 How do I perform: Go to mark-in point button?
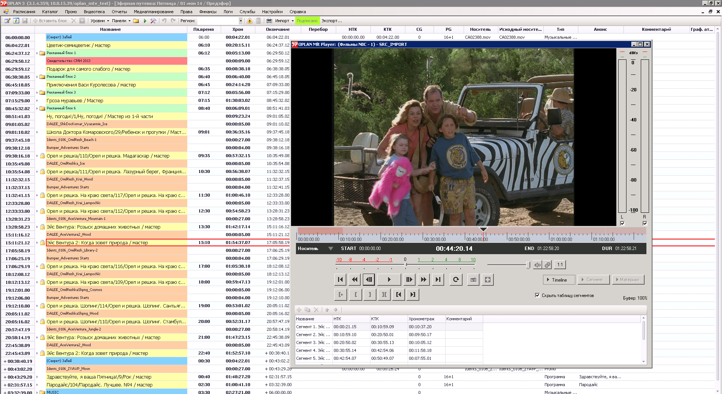pyautogui.click(x=399, y=294)
